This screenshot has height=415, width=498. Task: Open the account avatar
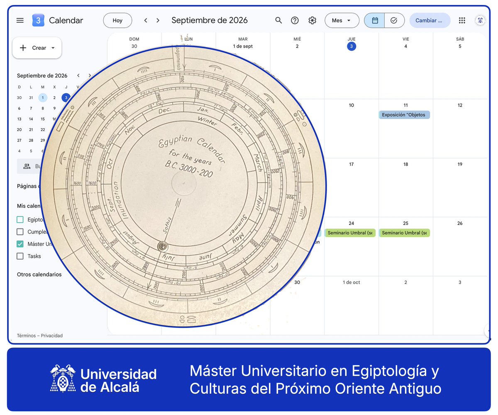click(x=480, y=20)
